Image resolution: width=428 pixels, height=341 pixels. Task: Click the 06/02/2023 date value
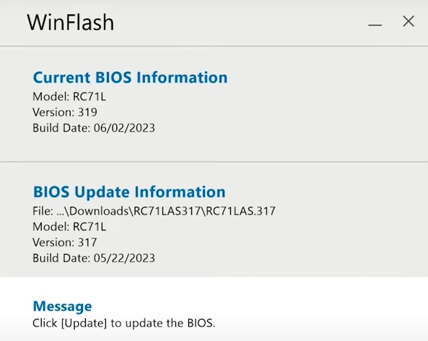(x=124, y=128)
